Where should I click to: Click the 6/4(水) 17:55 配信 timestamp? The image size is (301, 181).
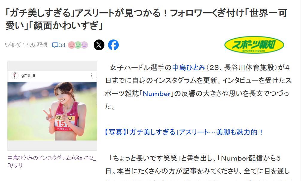tap(26, 45)
